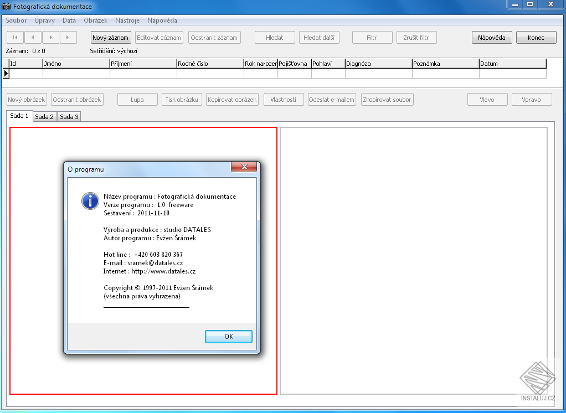Click the Nový obrázek button
Viewport: 566px width, 413px height.
27,100
